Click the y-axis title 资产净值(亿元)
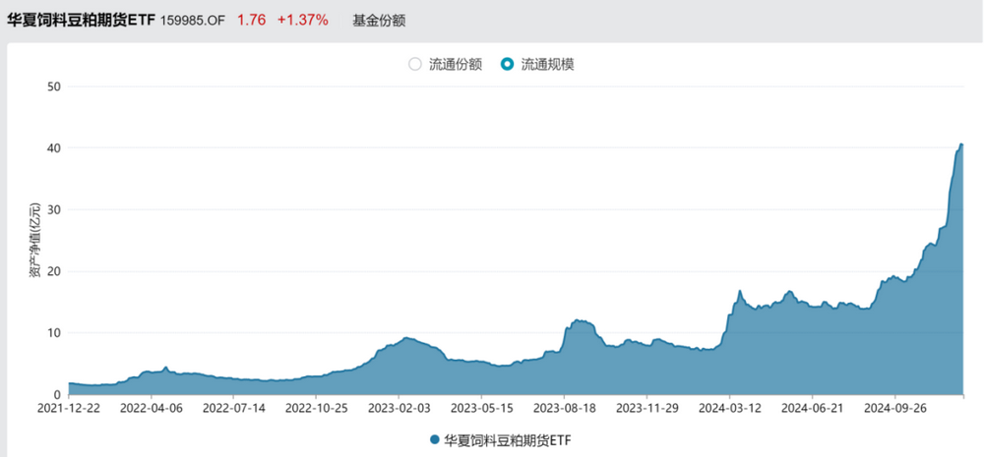984x457 pixels. point(35,241)
